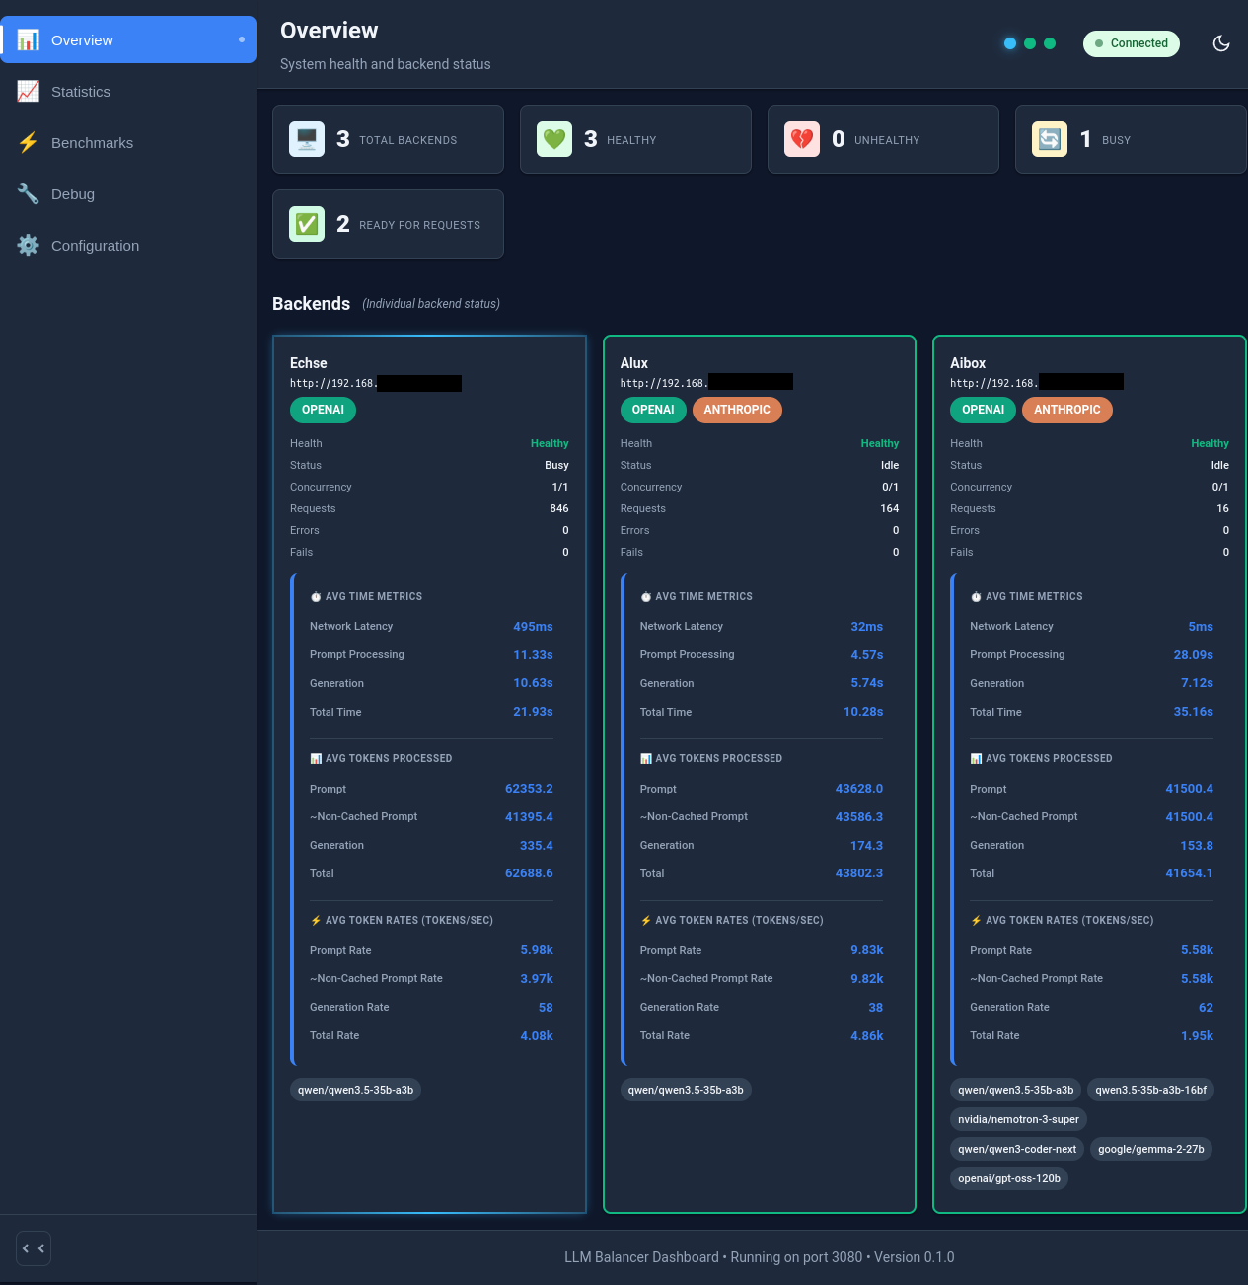Click the green heart Healthy icon

554,139
